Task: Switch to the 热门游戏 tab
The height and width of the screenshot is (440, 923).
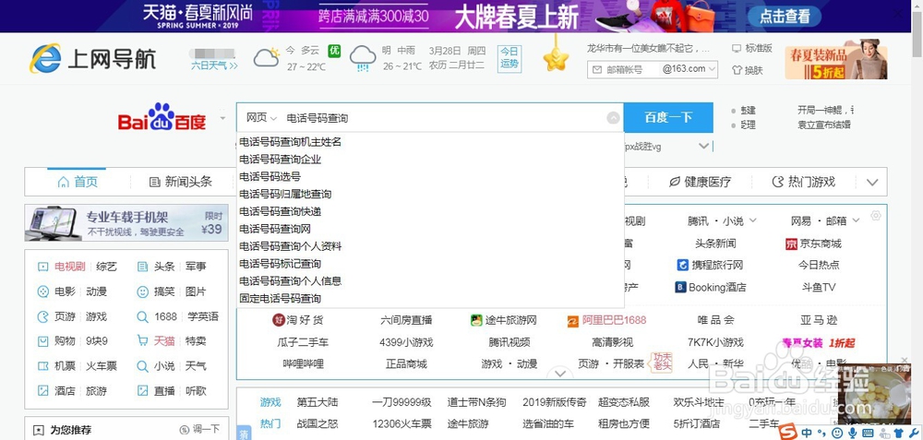Action: pos(804,182)
